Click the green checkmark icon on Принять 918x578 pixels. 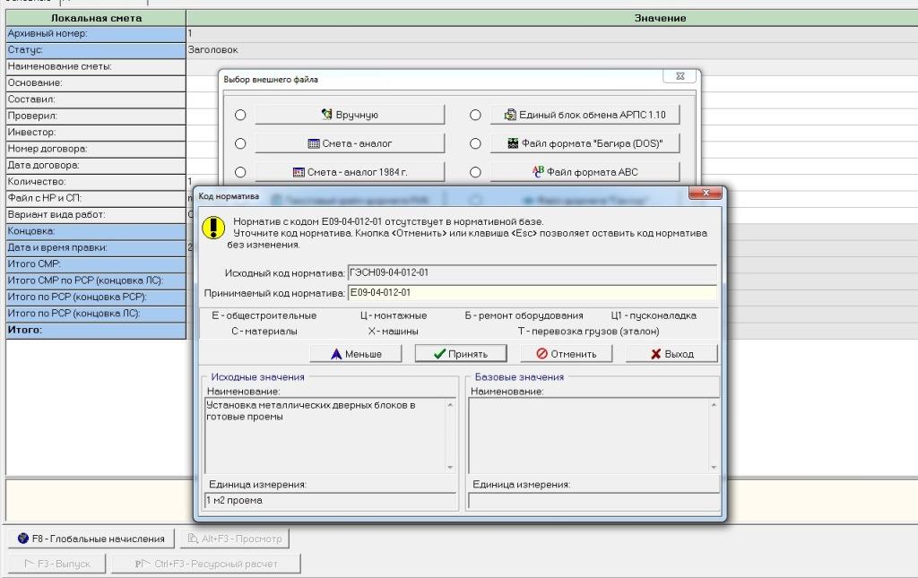(439, 354)
